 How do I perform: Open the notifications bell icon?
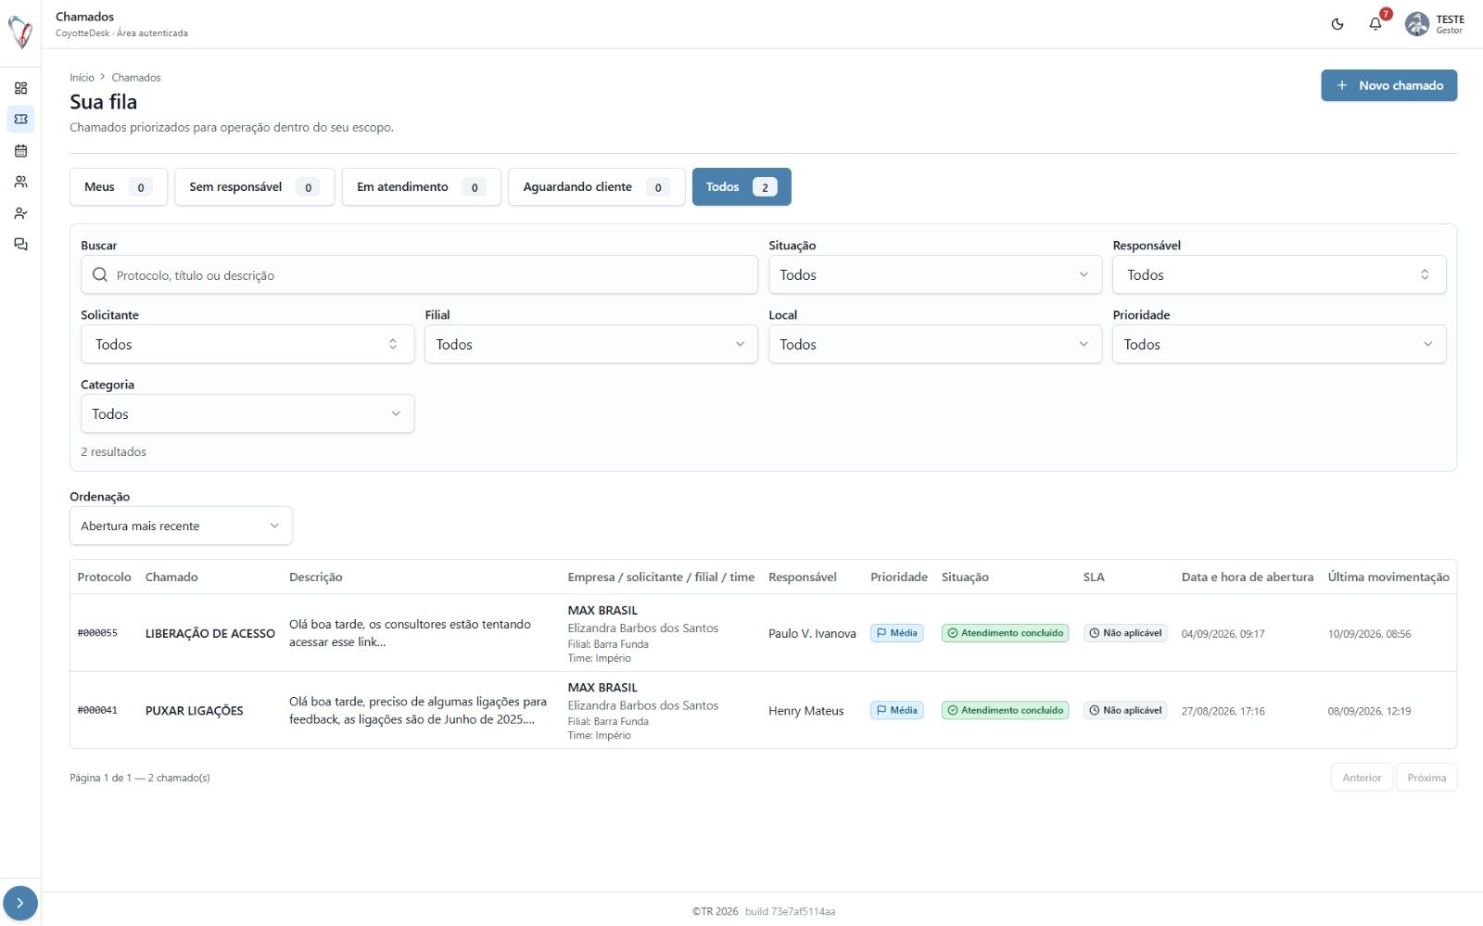[1375, 24]
